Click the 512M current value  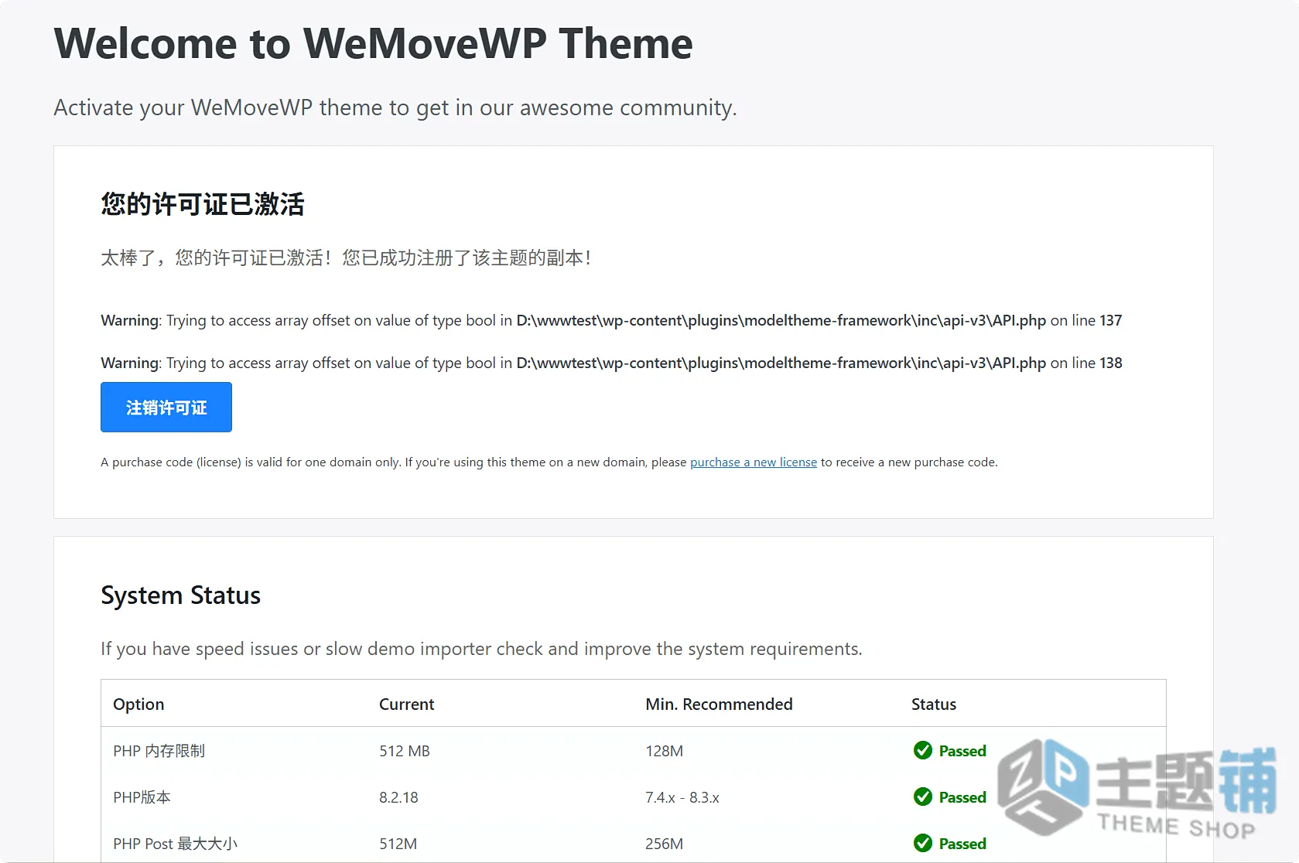(x=398, y=844)
